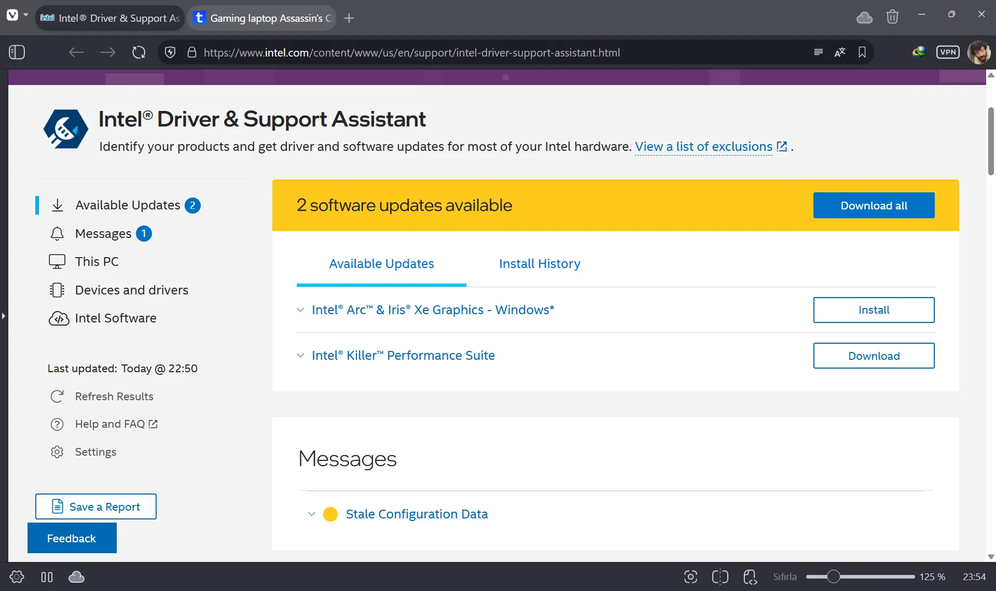
Task: Open Messages in sidebar
Action: click(103, 233)
